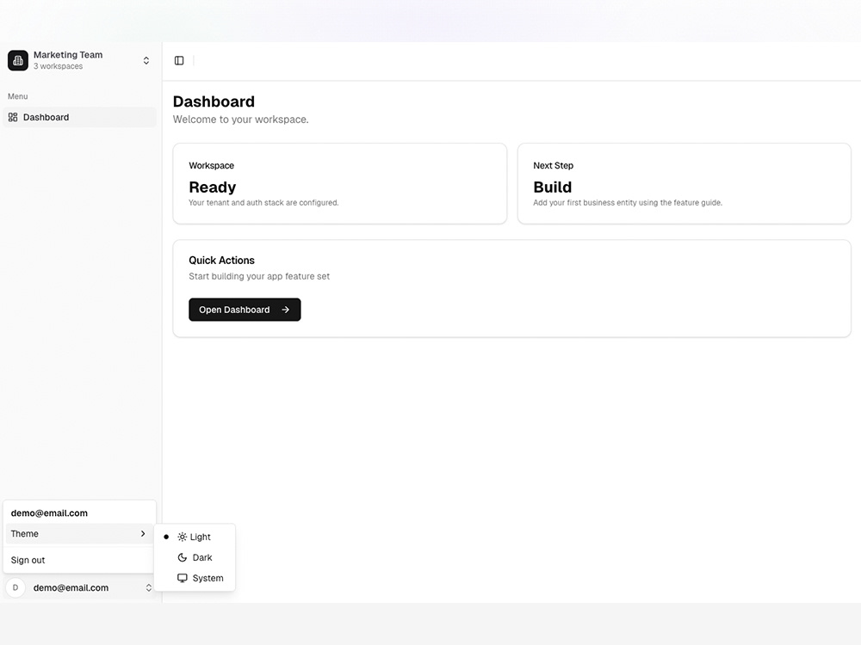Click the Open Dashboard button
The width and height of the screenshot is (861, 645).
pos(245,310)
